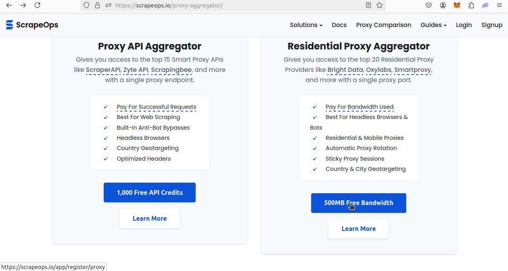Click Pay For Successful Requests link
This screenshot has height=271, width=508.
pos(156,107)
